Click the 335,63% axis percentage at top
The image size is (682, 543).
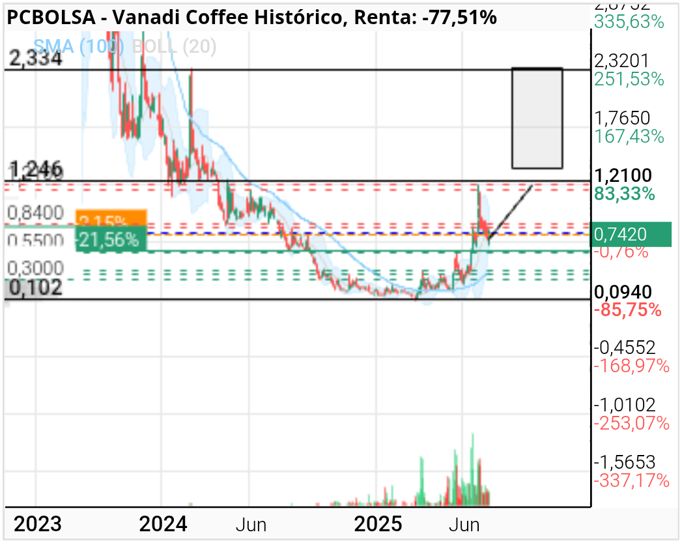[x=629, y=22]
